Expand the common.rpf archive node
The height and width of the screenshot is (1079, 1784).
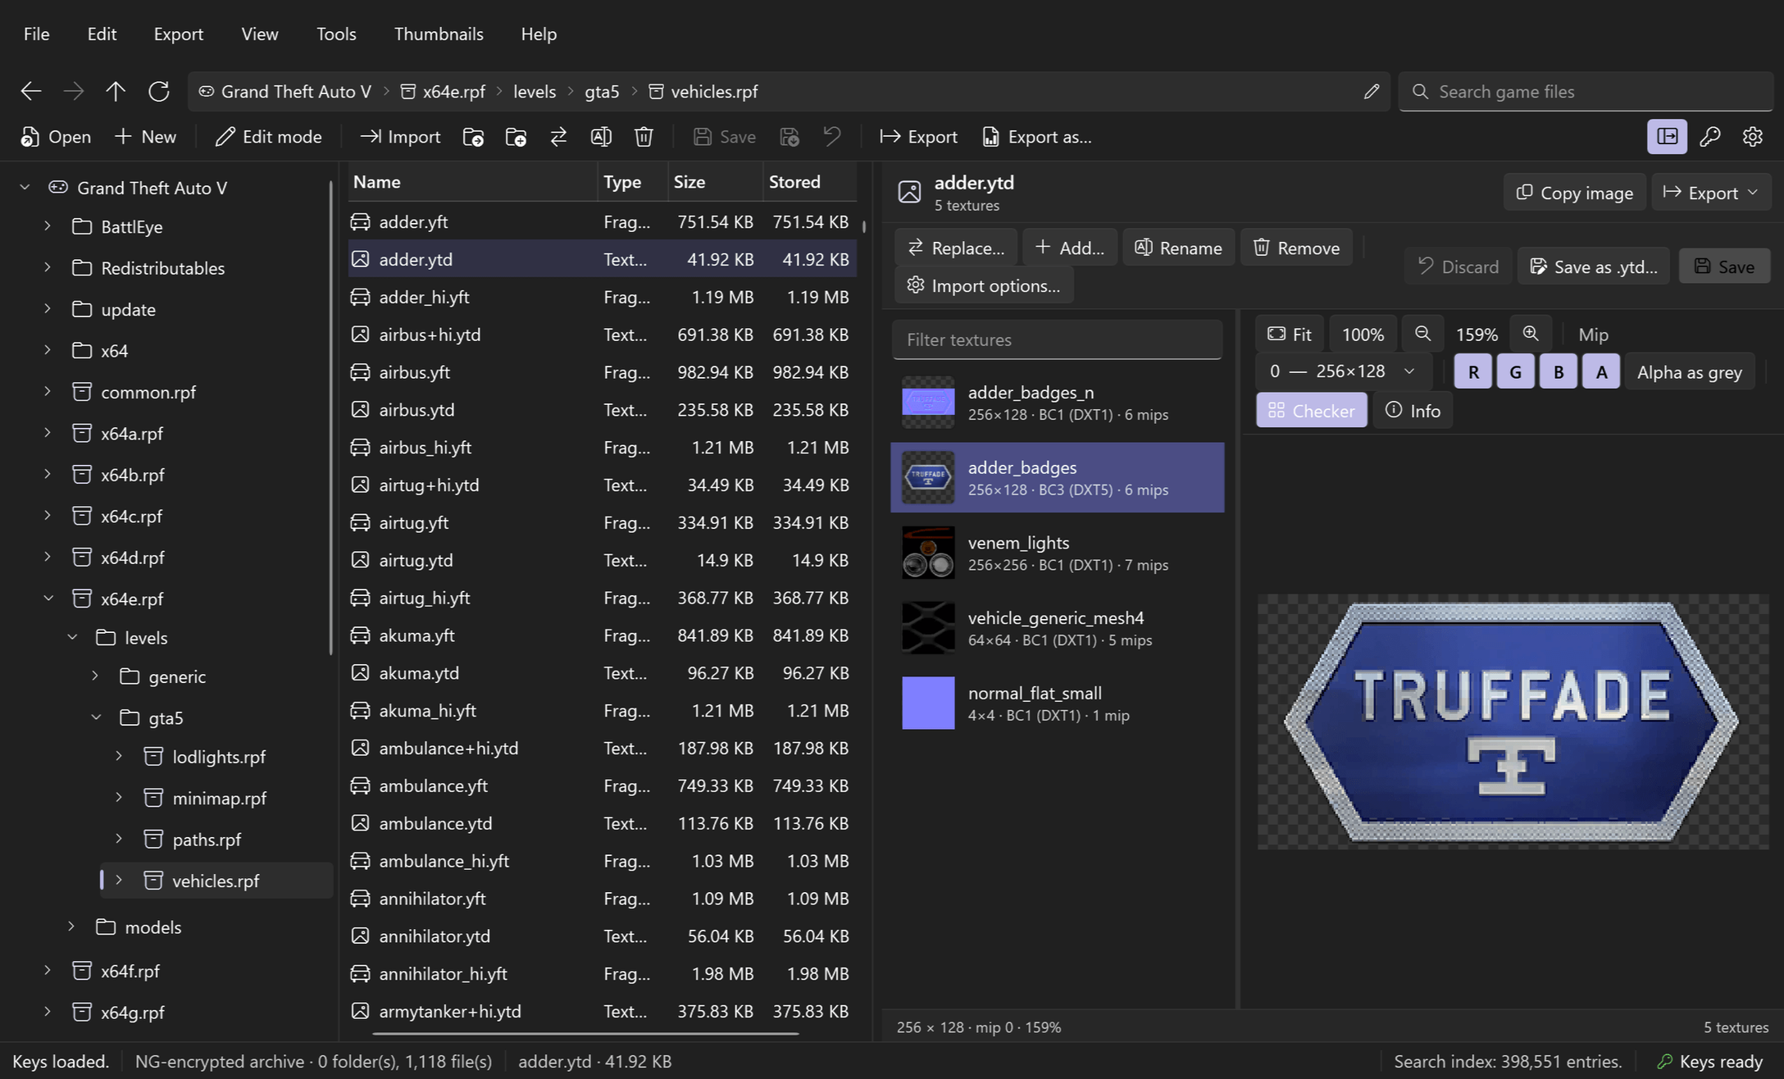47,392
